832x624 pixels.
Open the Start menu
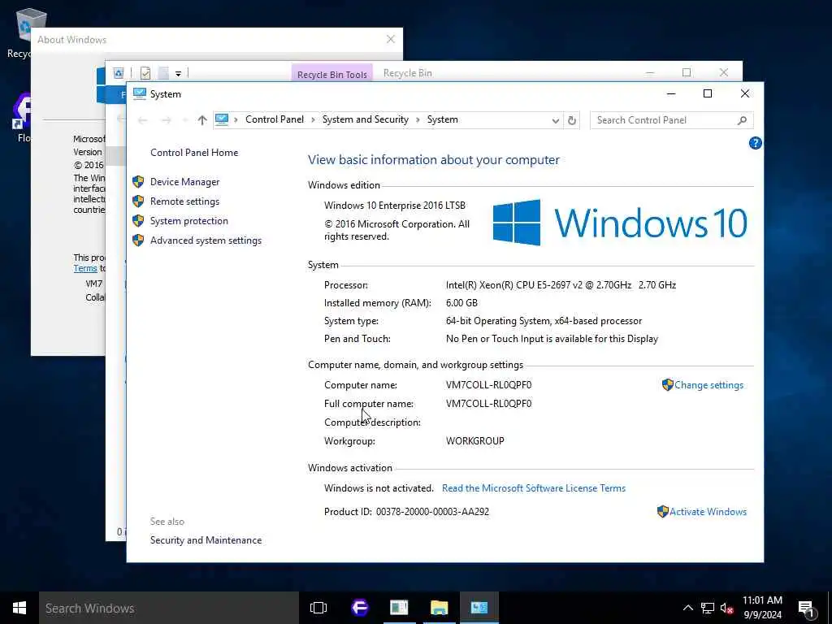click(19, 608)
